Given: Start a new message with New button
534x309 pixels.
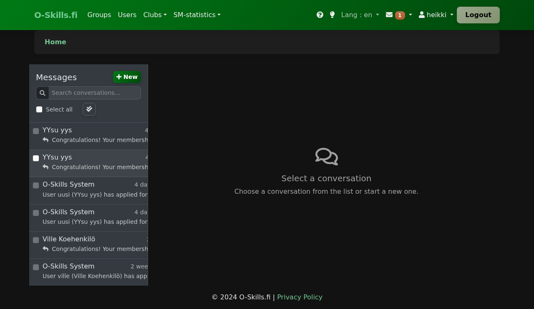Looking at the screenshot, I should point(127,77).
